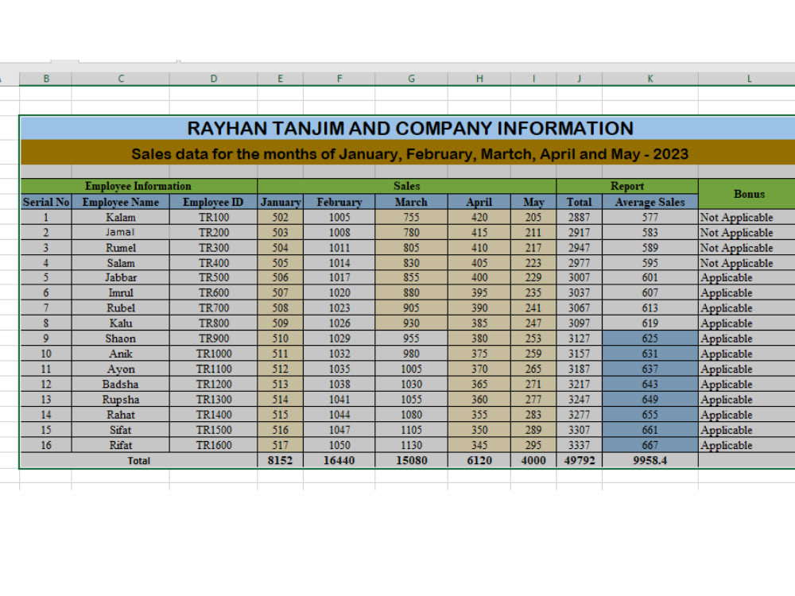
Task: Select column C header
Action: click(121, 79)
